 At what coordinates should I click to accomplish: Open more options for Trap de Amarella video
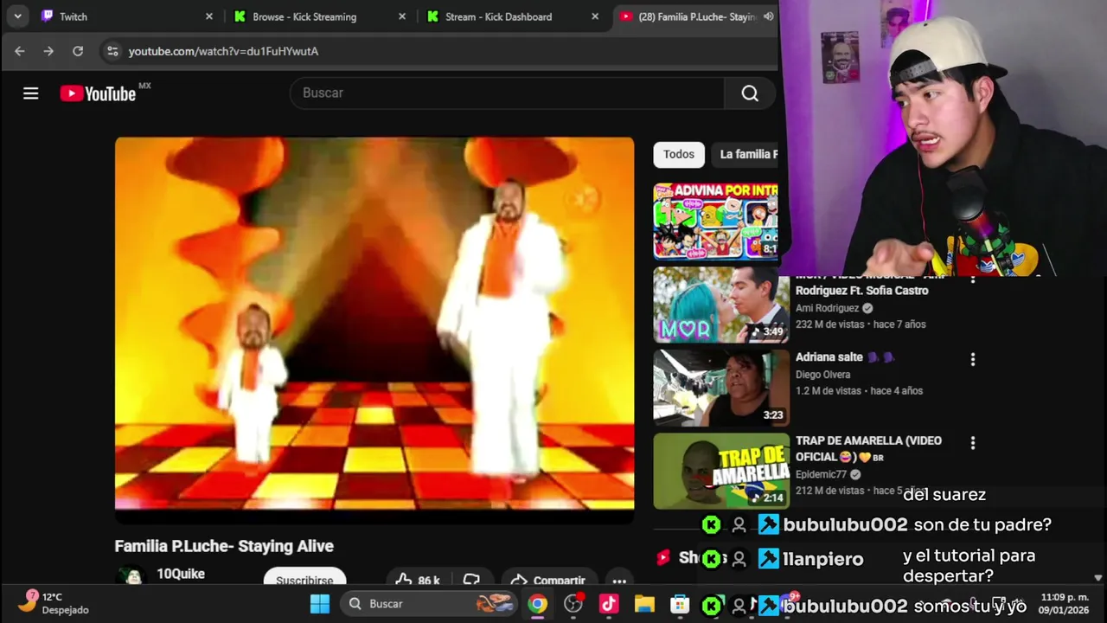[973, 442]
